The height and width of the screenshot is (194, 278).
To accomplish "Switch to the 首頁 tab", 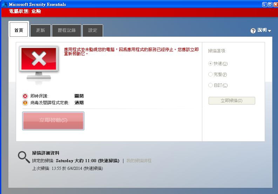I will [19, 29].
